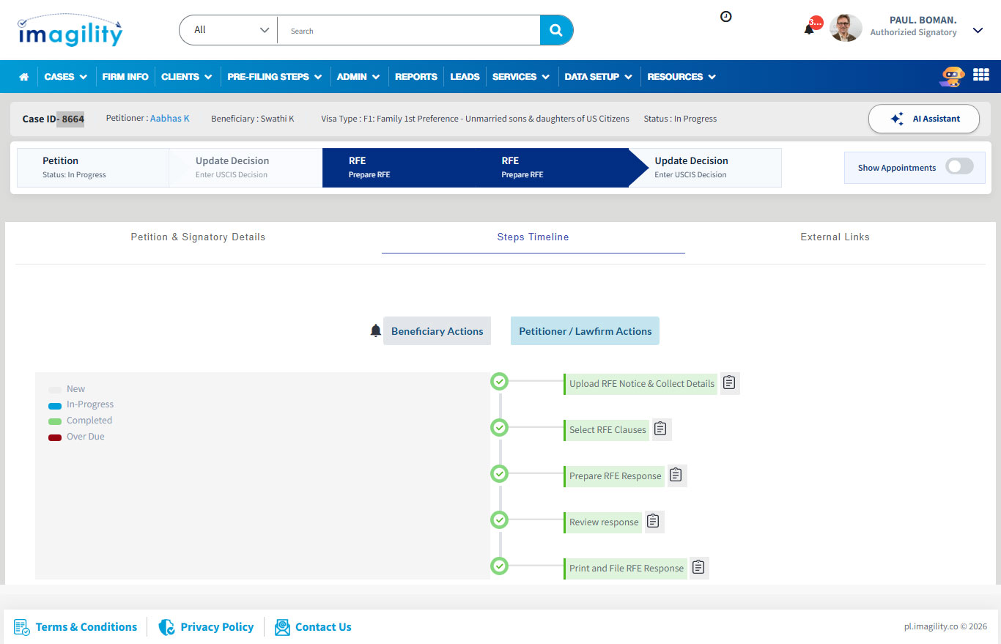Open notes icon beside Select RFE Clauses
This screenshot has width=1001, height=644.
point(661,429)
